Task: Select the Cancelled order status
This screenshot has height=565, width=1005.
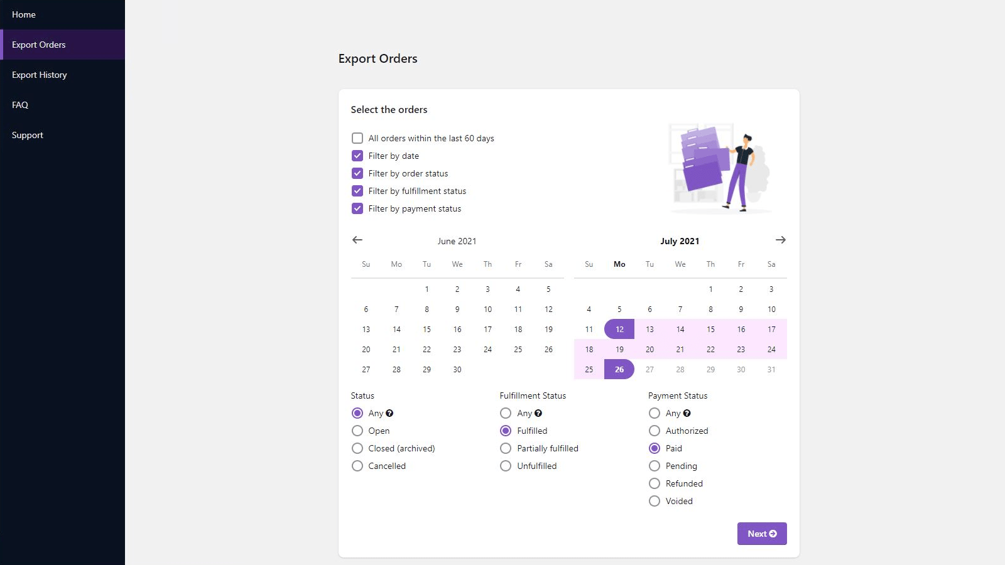Action: point(357,466)
